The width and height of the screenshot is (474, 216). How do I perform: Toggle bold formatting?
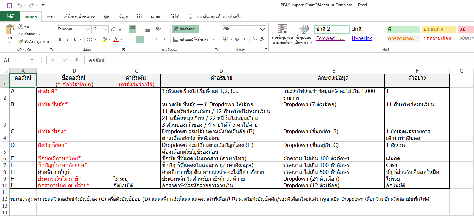coord(60,39)
